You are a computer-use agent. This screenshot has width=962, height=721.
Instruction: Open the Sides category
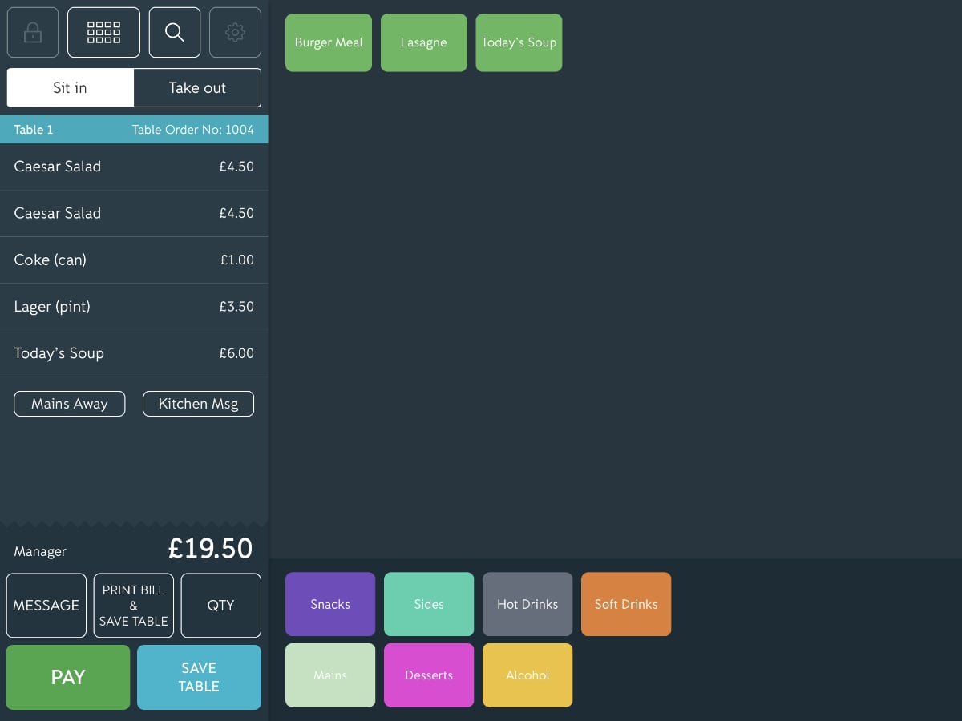click(429, 604)
